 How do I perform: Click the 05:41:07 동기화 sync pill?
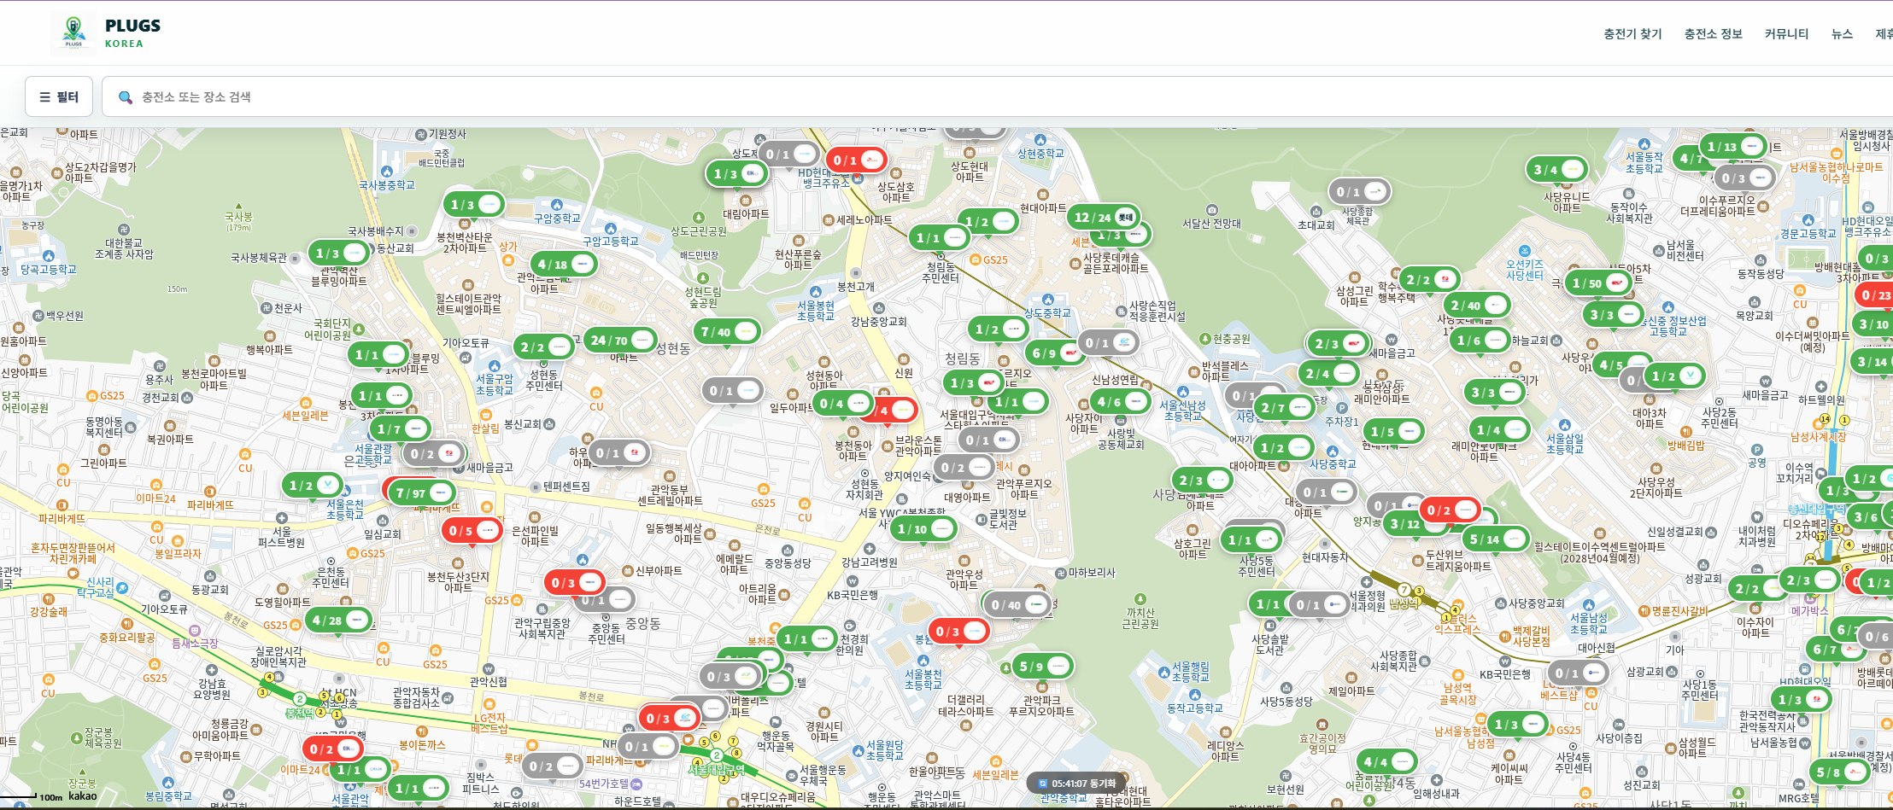click(1076, 783)
